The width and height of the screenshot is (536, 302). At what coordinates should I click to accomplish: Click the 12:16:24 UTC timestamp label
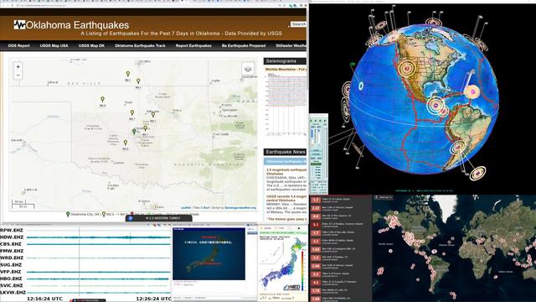44,299
